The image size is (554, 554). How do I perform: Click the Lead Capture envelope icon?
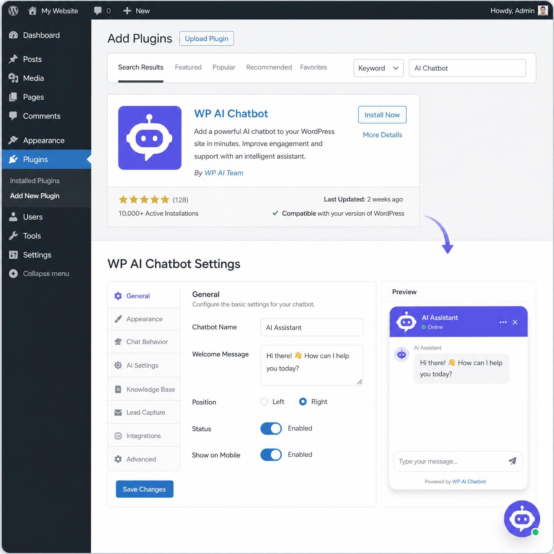pos(118,412)
